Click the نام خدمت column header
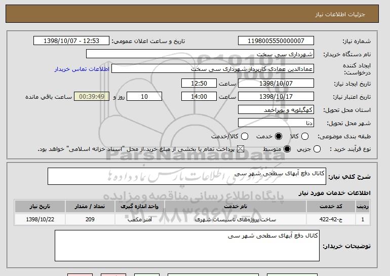Image resolution: width=390 pixels, height=276 pixels. 236,207
